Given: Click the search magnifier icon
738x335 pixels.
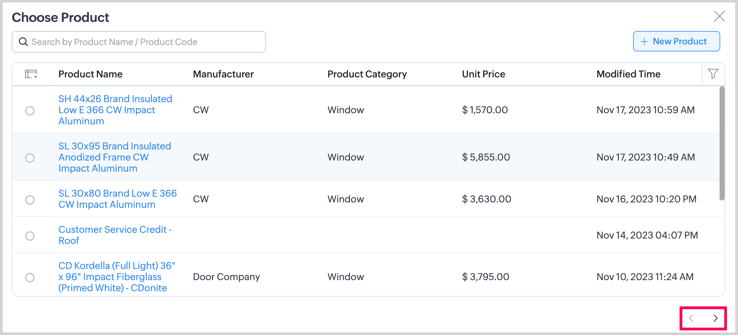Looking at the screenshot, I should point(23,42).
